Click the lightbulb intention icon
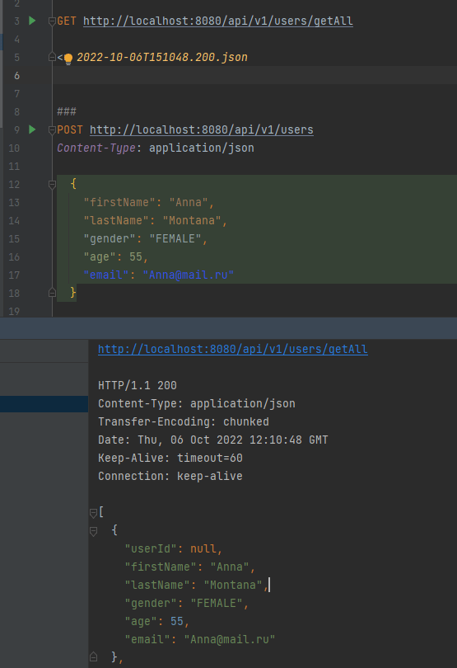The height and width of the screenshot is (668, 457). 68,59
